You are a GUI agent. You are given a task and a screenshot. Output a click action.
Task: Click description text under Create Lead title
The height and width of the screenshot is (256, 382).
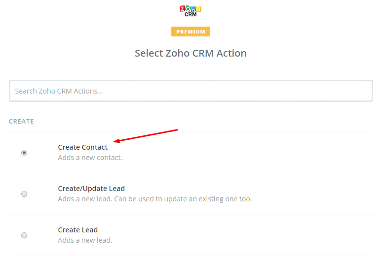click(85, 240)
